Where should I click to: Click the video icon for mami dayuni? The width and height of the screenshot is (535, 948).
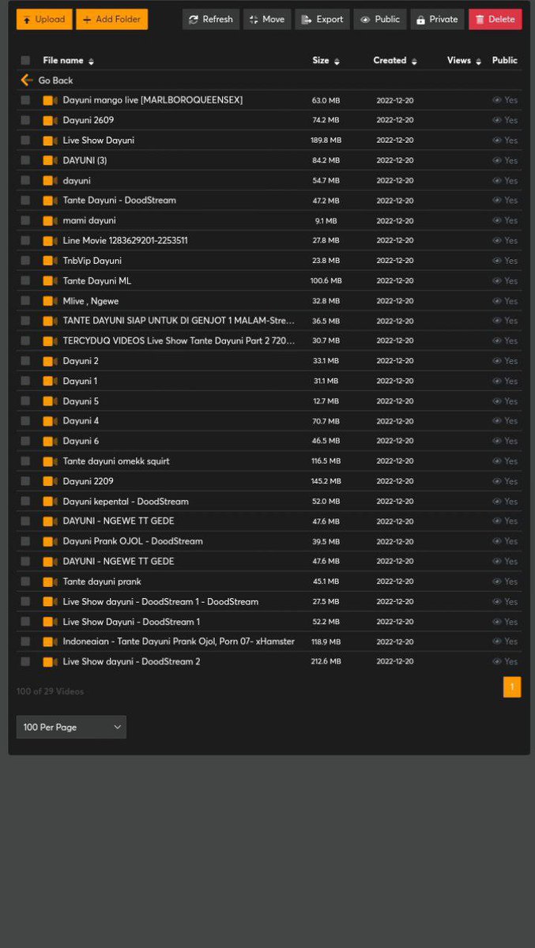tap(51, 220)
